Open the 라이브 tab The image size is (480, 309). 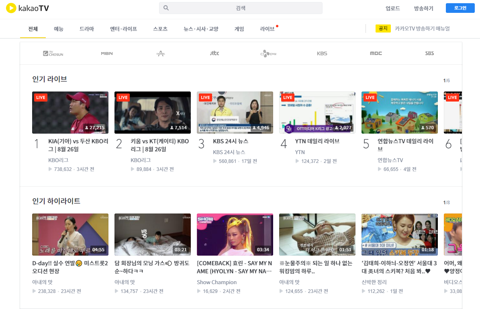[x=267, y=29]
